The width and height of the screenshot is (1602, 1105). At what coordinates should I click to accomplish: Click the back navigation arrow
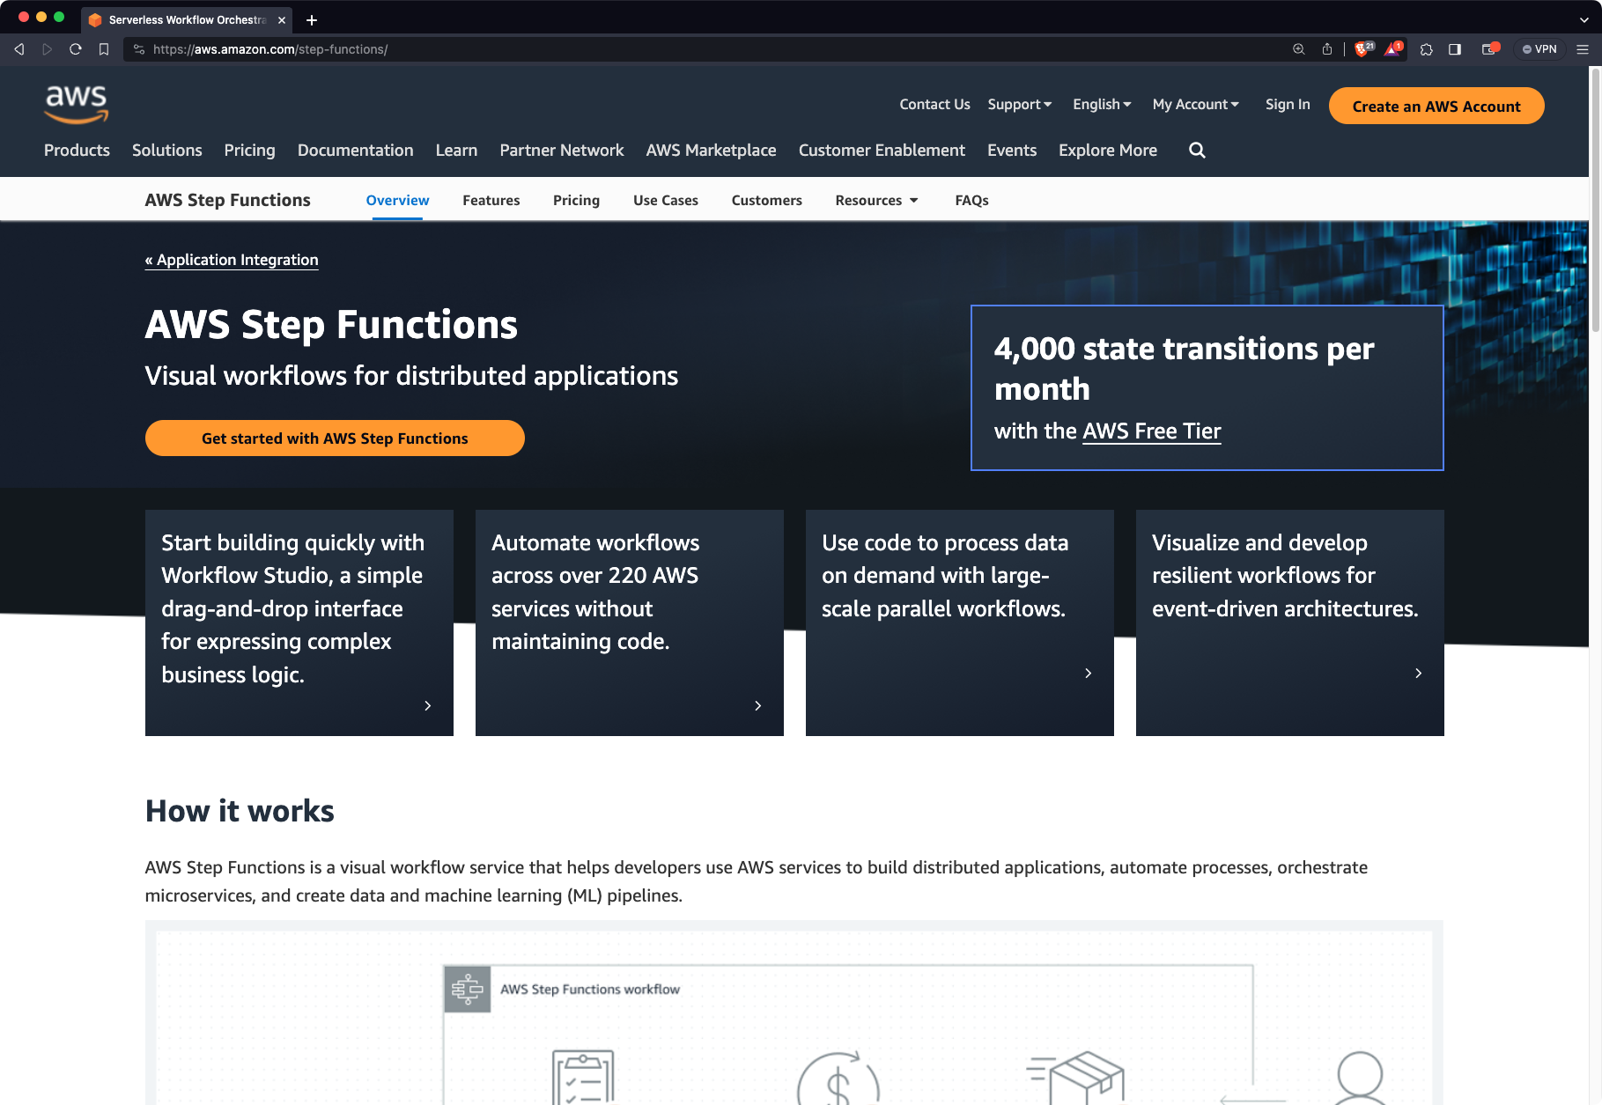(x=18, y=49)
